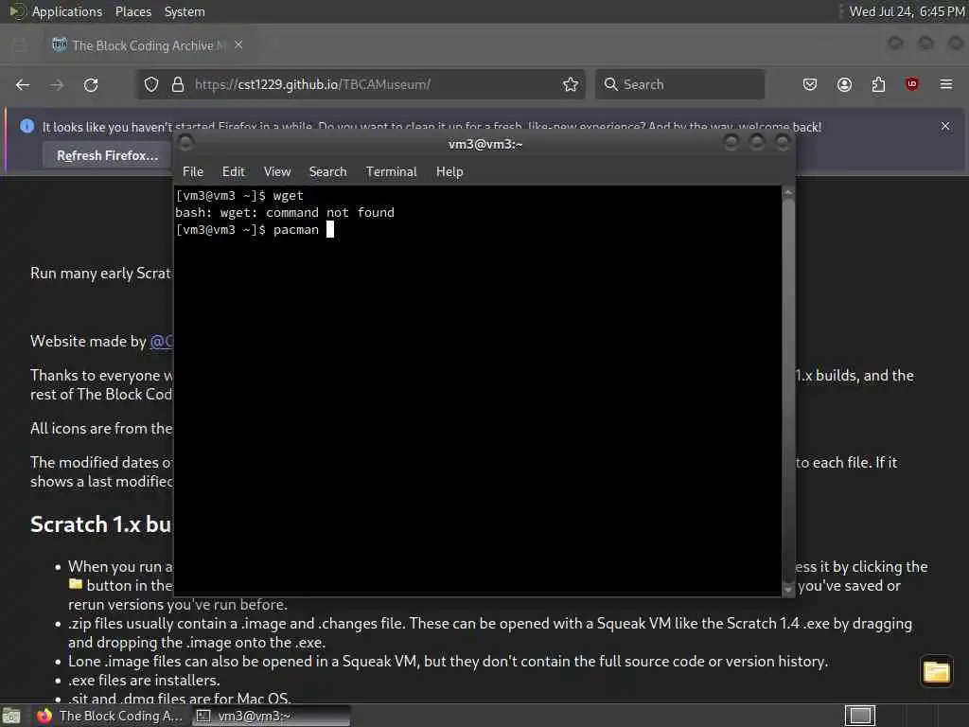
Task: Open terminal Edit menu
Action: tap(234, 172)
